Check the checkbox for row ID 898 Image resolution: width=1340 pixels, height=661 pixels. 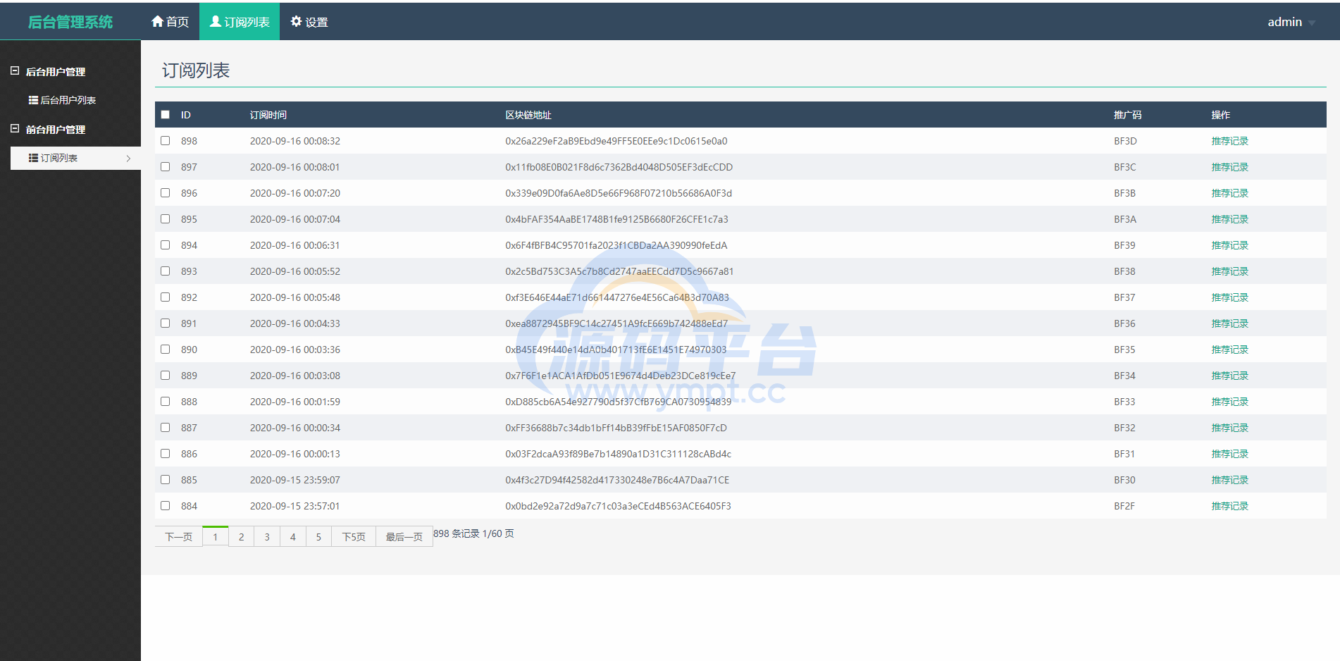165,140
